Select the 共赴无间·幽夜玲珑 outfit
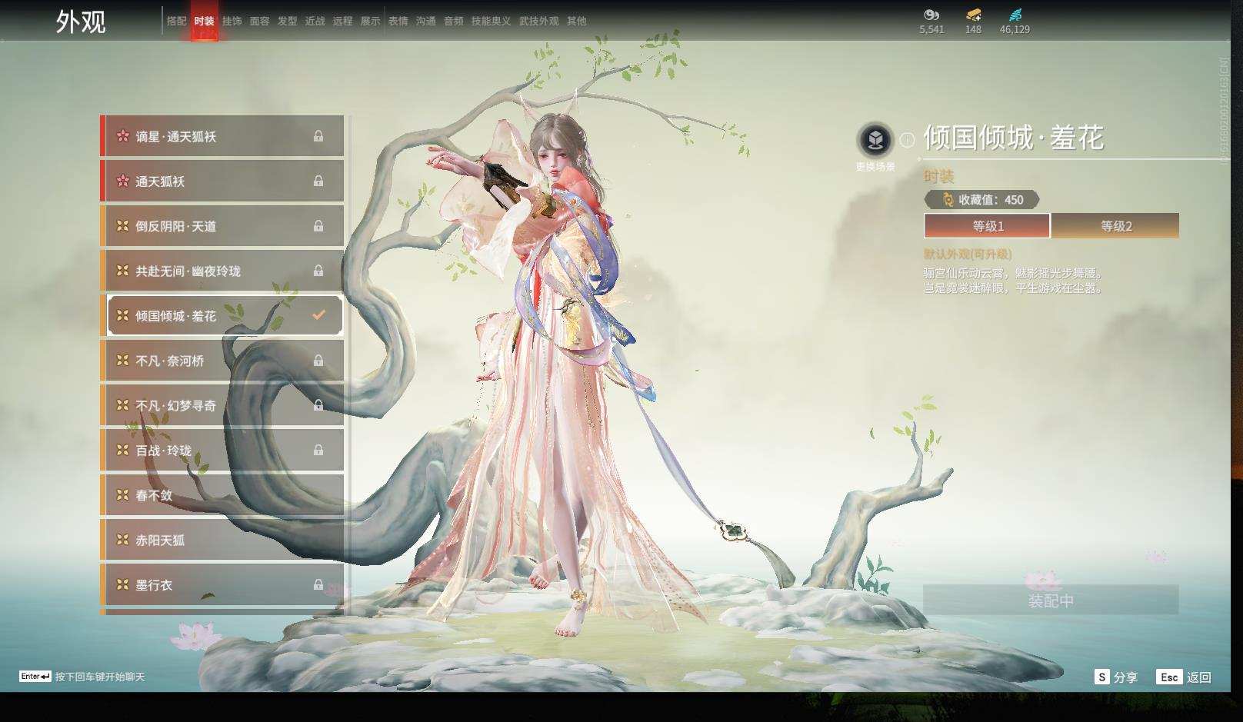The width and height of the screenshot is (1243, 722). point(222,271)
